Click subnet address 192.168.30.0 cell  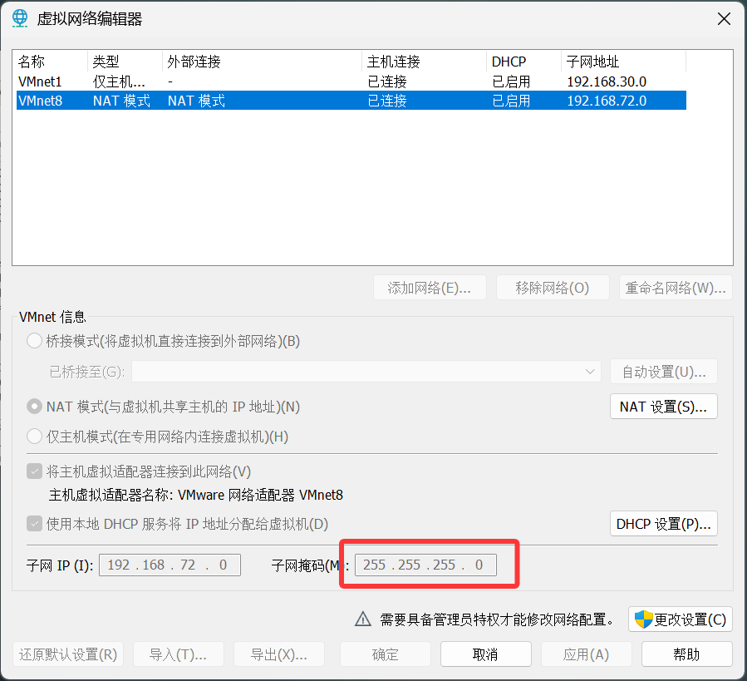tap(607, 82)
